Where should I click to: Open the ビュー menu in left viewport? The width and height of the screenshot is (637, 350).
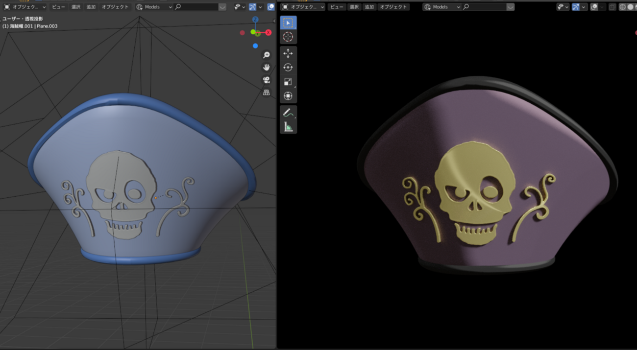point(58,7)
